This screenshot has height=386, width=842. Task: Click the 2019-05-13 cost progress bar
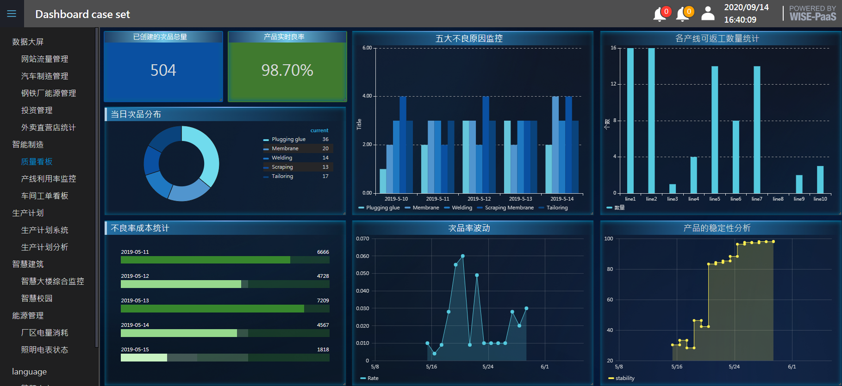(225, 308)
